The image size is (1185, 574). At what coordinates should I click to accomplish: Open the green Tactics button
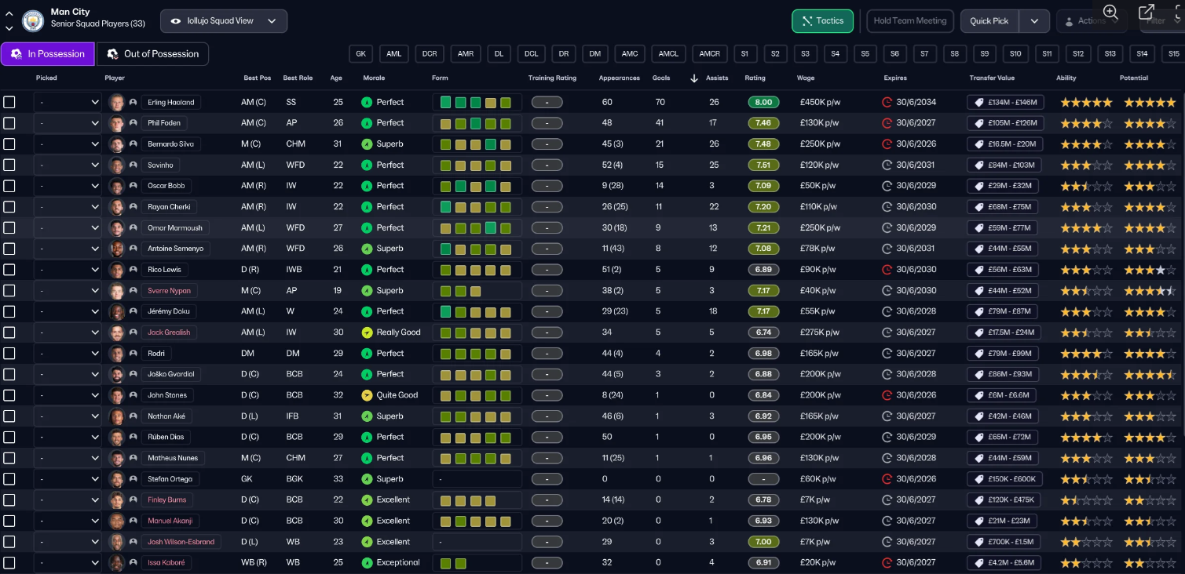click(x=822, y=21)
